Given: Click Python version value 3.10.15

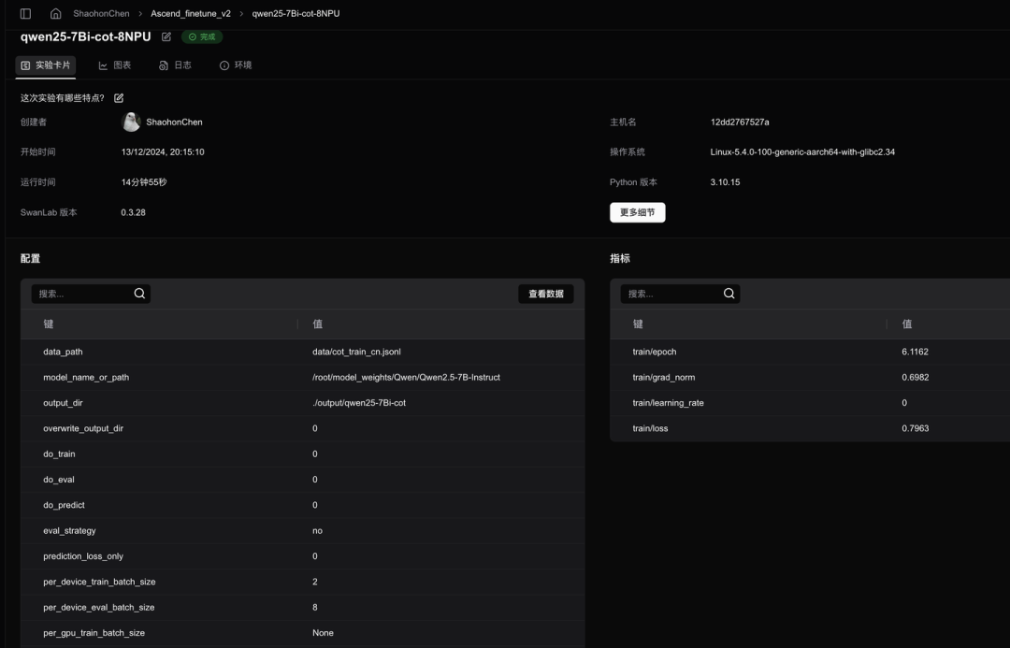Looking at the screenshot, I should click(x=726, y=182).
